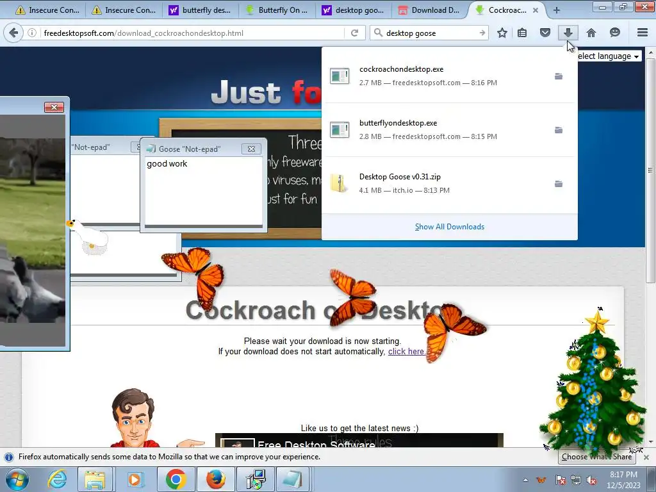Open Action Center flag icon
This screenshot has width=656, height=492.
click(560, 480)
